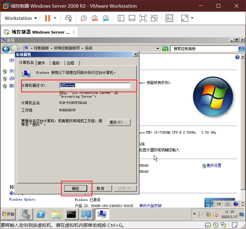Expand the power options dropdown arrow
The image size is (246, 229).
click(x=55, y=18)
